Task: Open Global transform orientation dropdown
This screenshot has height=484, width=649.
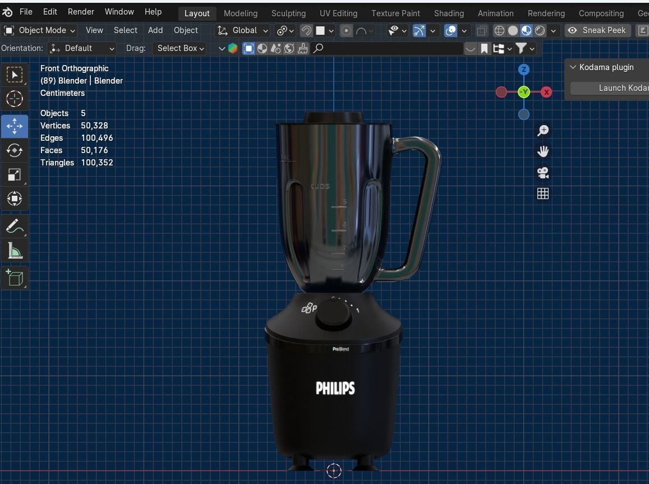Action: (243, 31)
